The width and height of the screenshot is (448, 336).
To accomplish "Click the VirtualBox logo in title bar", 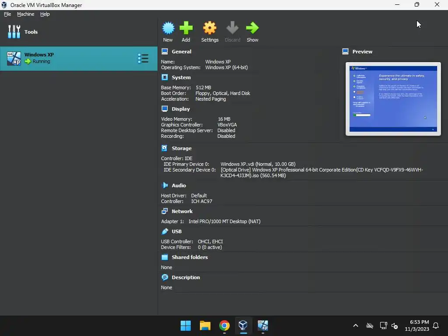I will (4, 5).
